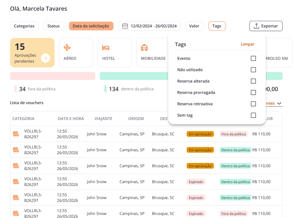Click the green dentro da política bar

(134, 76)
